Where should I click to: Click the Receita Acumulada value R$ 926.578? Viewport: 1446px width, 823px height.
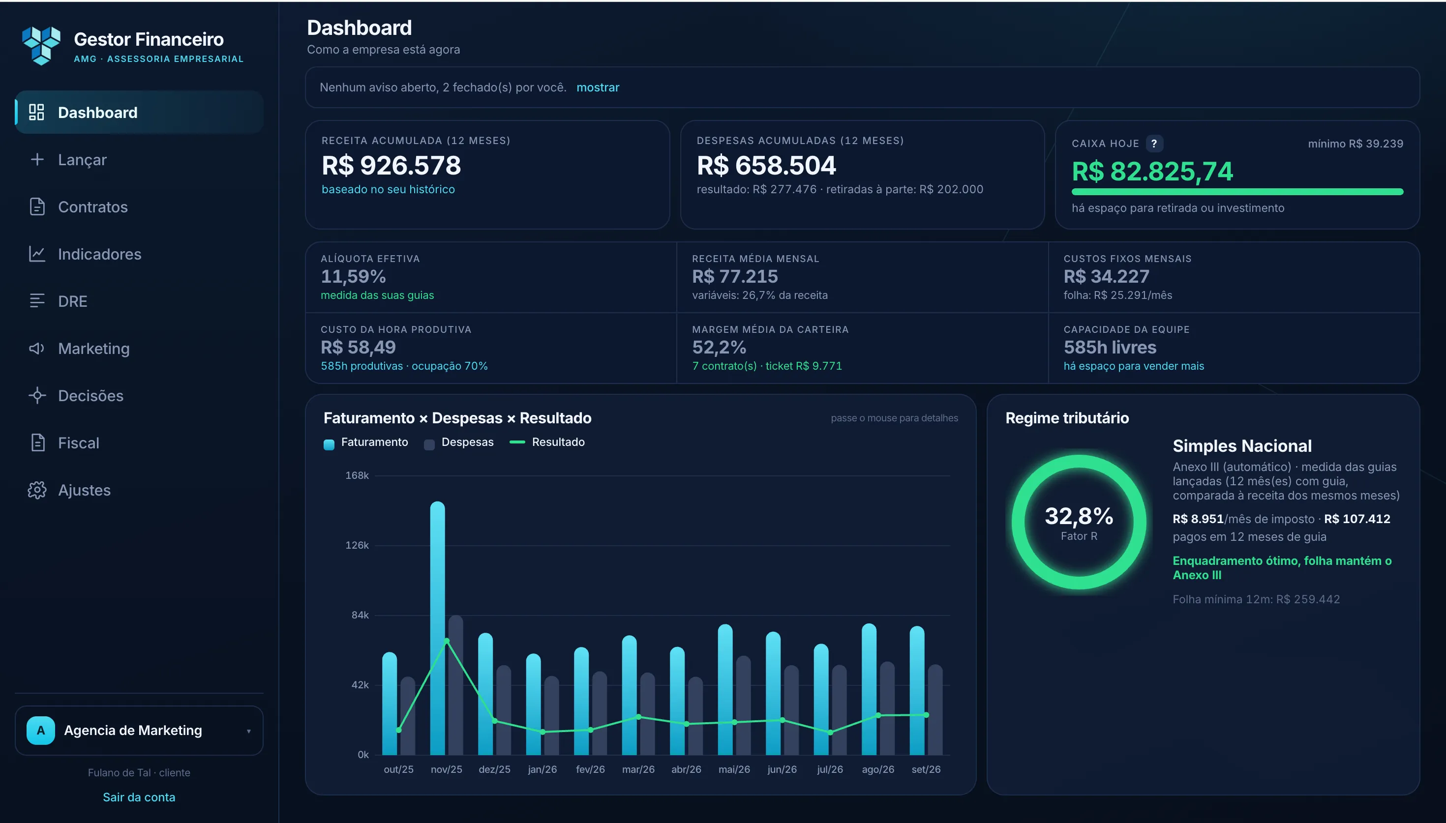(x=391, y=166)
